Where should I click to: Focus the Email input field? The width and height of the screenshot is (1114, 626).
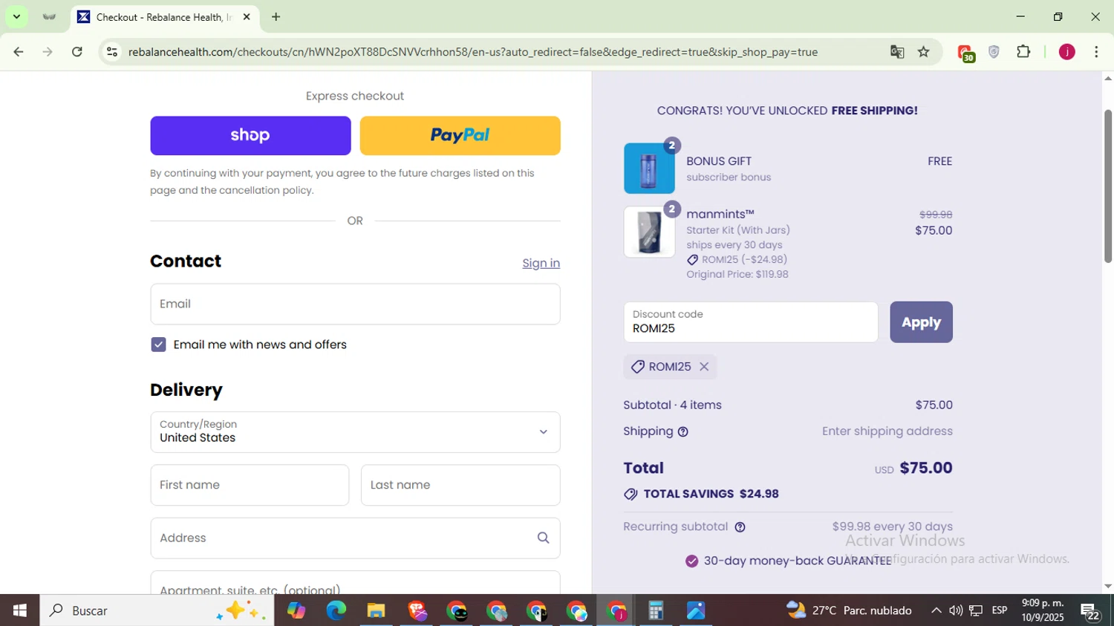tap(355, 304)
